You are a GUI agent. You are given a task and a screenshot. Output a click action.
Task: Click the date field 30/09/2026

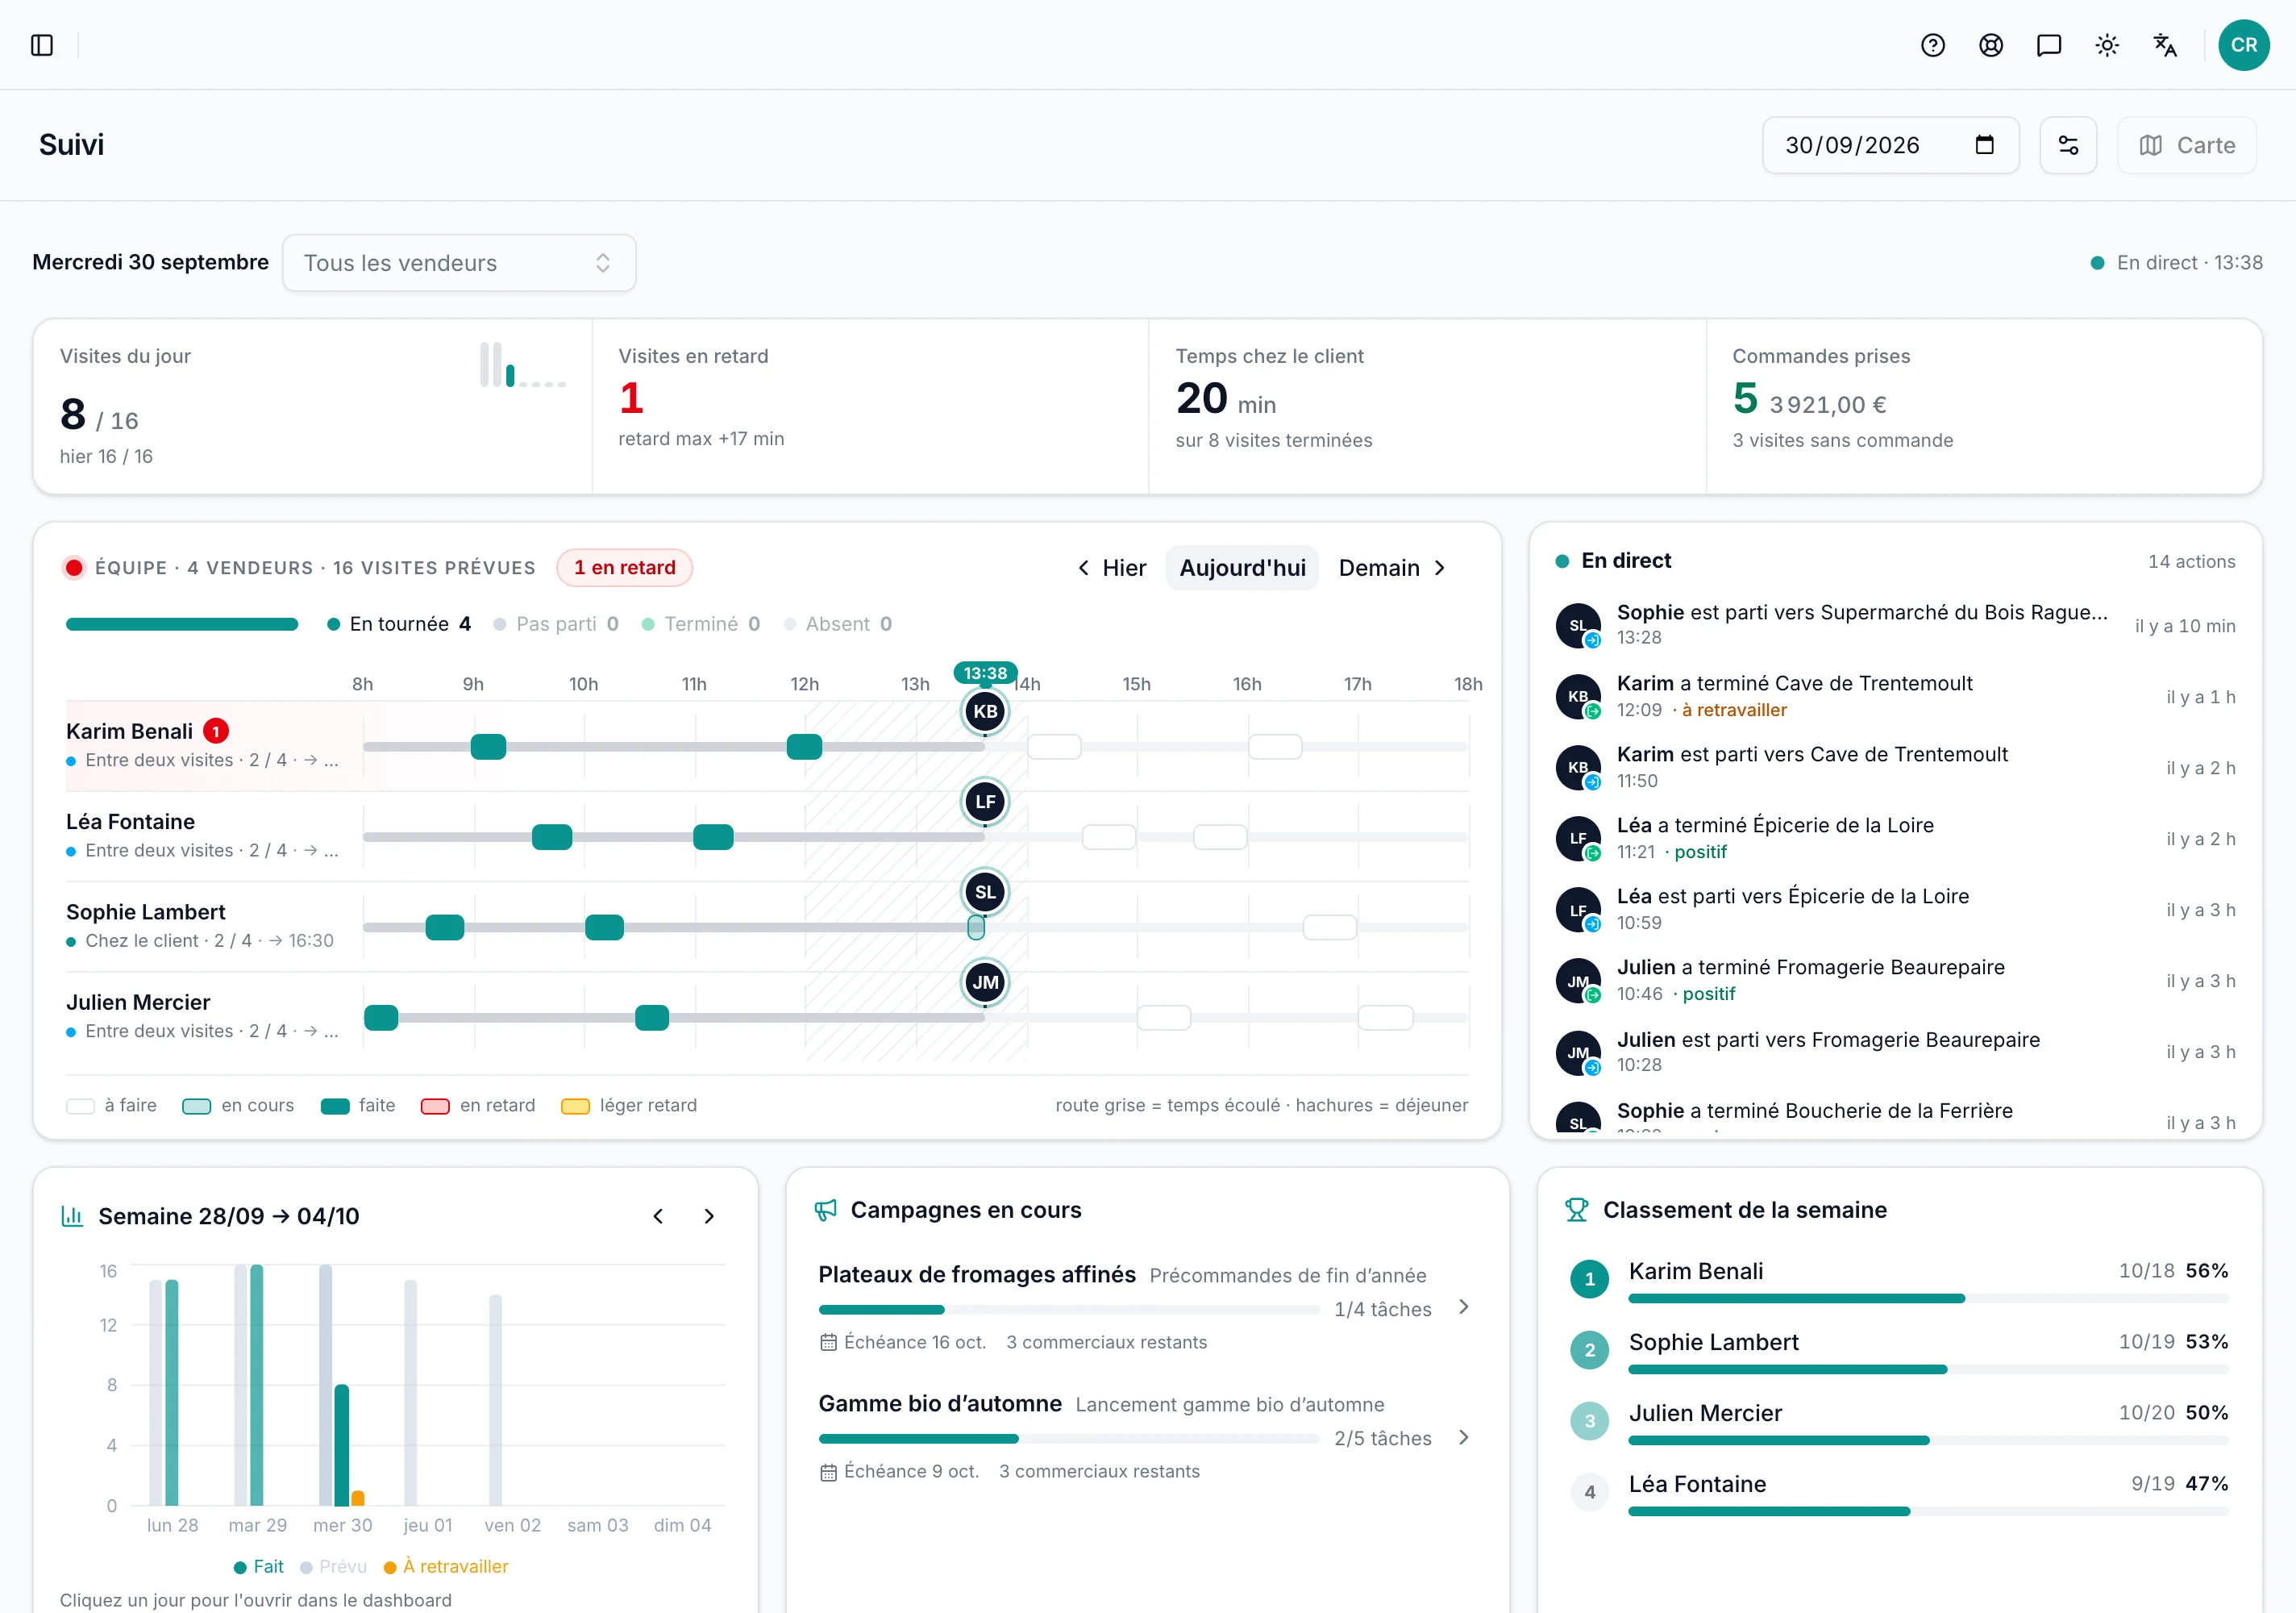click(x=1890, y=145)
